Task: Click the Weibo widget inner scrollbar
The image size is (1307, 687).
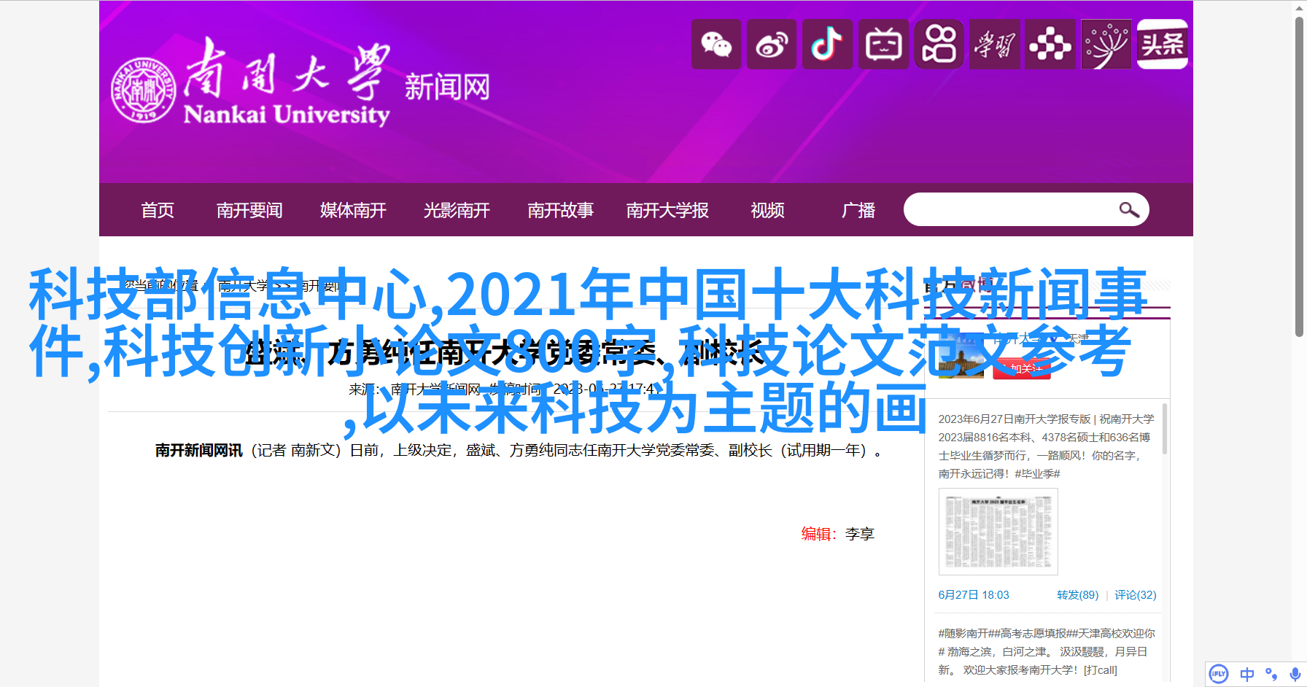Action: pyautogui.click(x=1165, y=430)
